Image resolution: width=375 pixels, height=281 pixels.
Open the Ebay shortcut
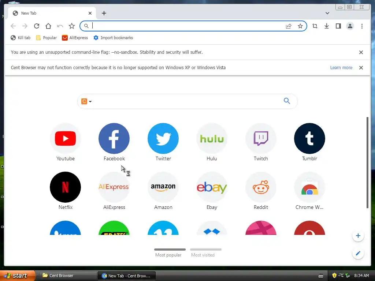point(212,191)
